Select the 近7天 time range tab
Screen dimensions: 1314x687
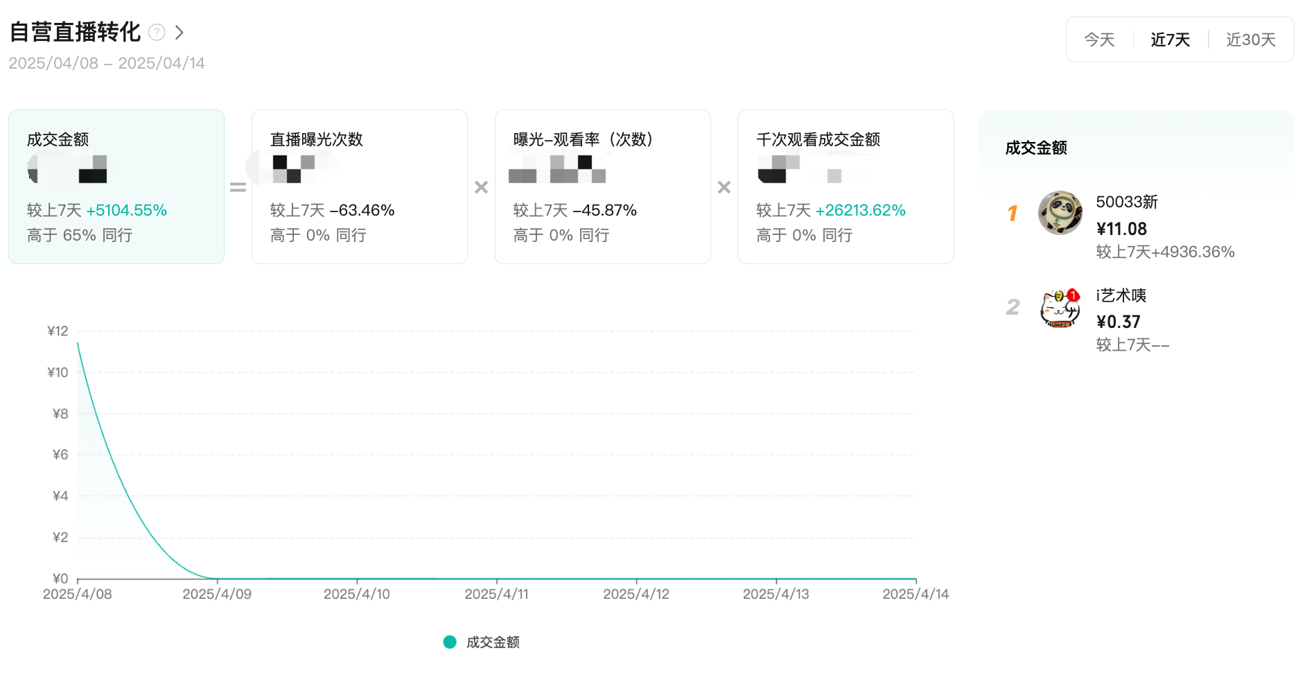click(x=1170, y=40)
